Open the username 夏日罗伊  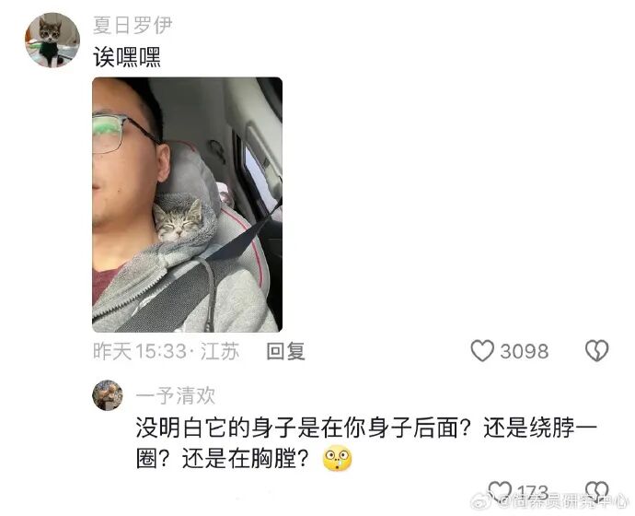(x=133, y=25)
